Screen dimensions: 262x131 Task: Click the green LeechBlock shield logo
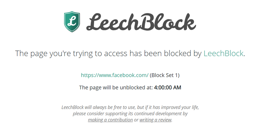click(x=72, y=22)
